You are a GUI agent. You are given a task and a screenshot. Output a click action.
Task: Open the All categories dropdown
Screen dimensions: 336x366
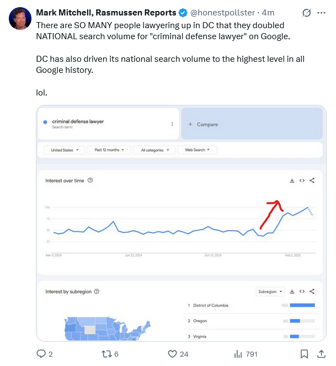(x=156, y=150)
